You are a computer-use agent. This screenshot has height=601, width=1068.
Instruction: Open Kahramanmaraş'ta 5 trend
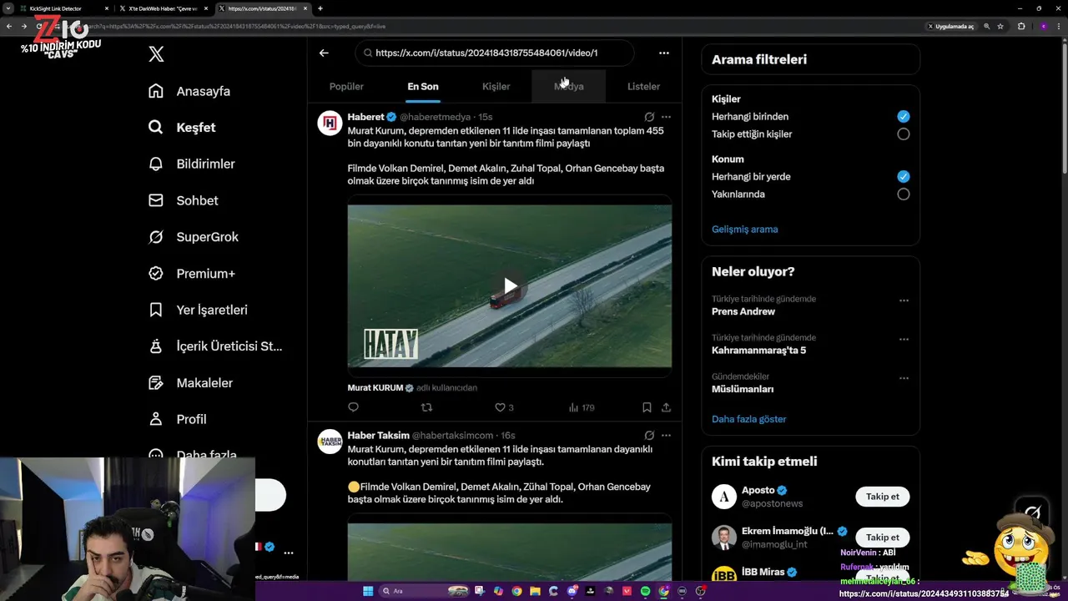pyautogui.click(x=758, y=351)
